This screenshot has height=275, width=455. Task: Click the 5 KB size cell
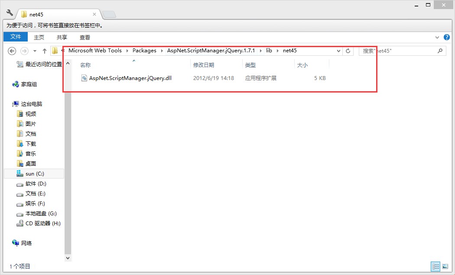tap(320, 78)
